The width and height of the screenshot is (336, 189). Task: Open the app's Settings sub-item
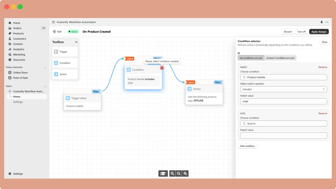click(18, 102)
